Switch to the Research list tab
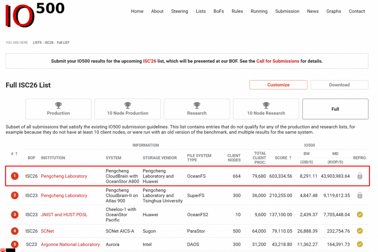The image size is (378, 252). (197, 109)
